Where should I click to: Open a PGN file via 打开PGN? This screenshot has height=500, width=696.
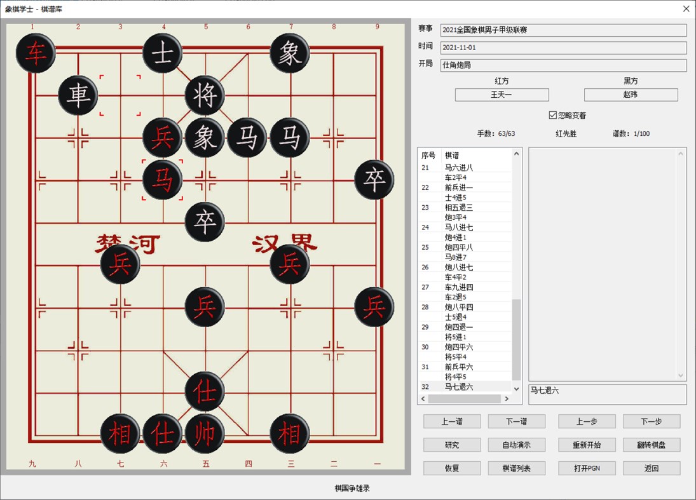[586, 468]
